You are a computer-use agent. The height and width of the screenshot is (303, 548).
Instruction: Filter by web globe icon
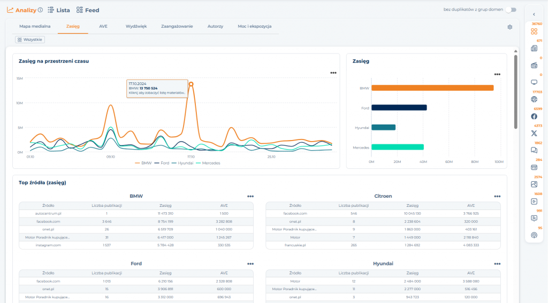(x=534, y=99)
